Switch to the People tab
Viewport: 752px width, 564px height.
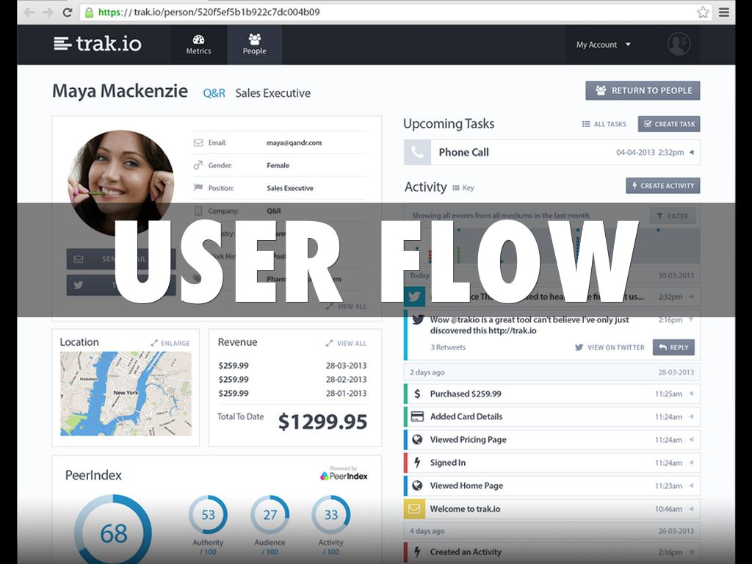255,44
